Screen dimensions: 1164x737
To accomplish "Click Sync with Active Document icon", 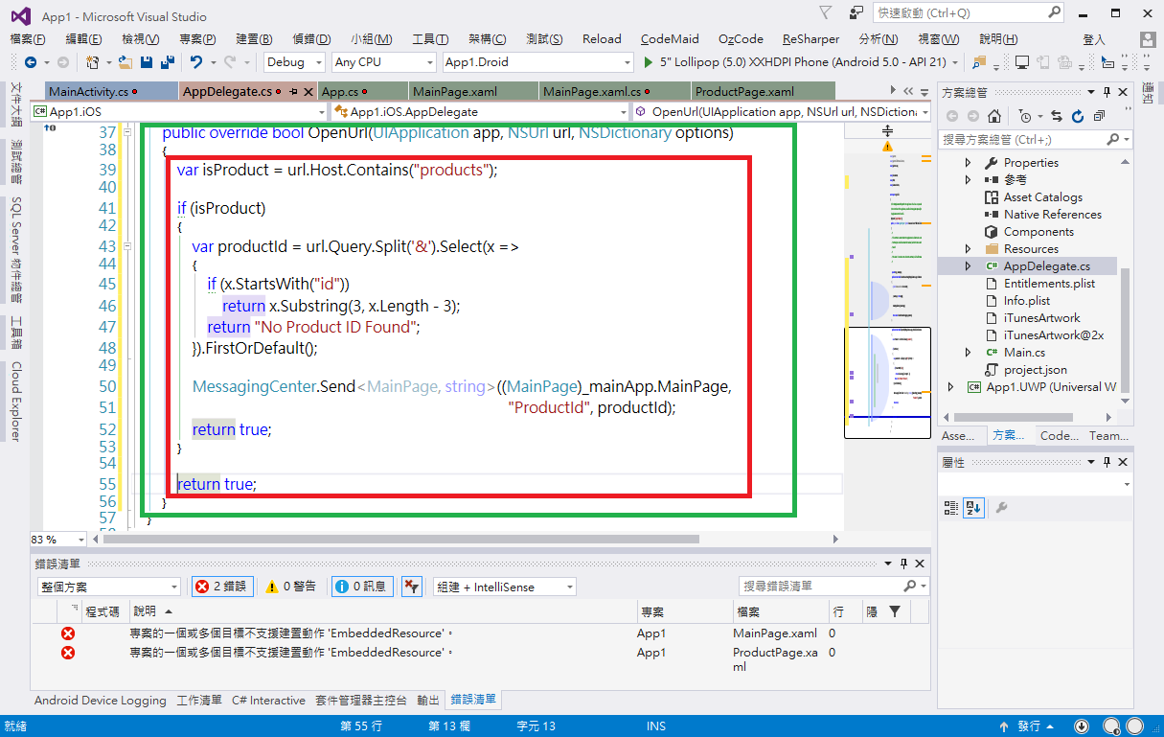I will tap(1057, 116).
